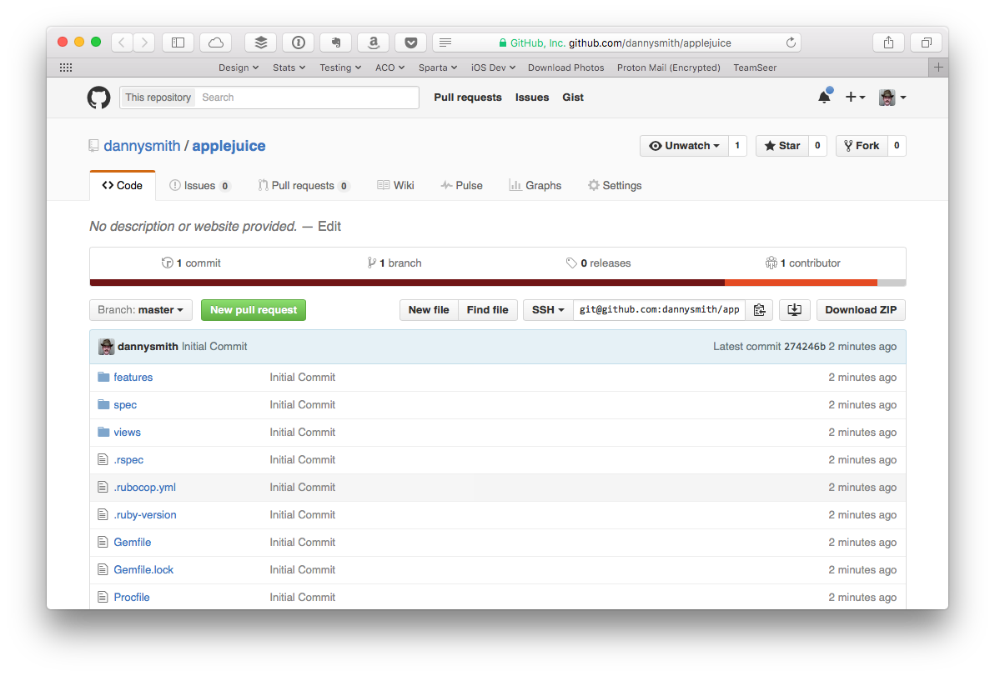Toggle the Unwatch button
The image size is (995, 676).
[x=684, y=146]
